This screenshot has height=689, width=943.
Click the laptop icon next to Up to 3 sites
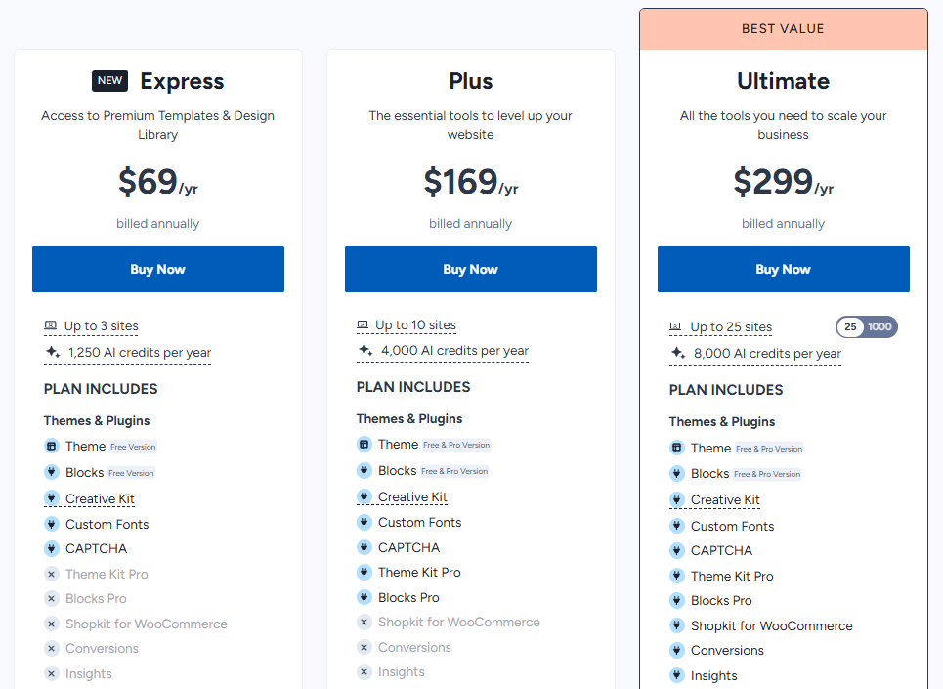(x=51, y=326)
